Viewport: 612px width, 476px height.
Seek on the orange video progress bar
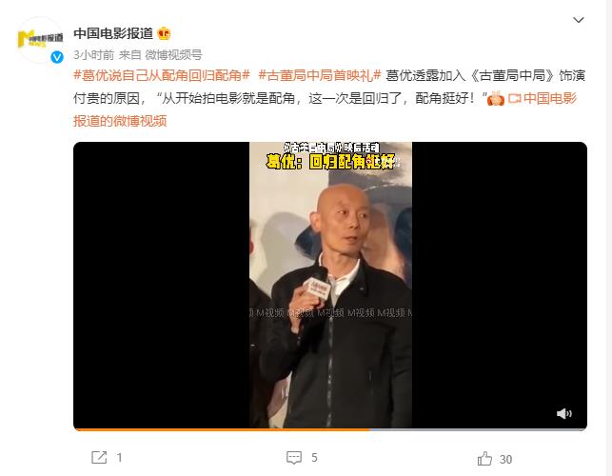(x=330, y=429)
